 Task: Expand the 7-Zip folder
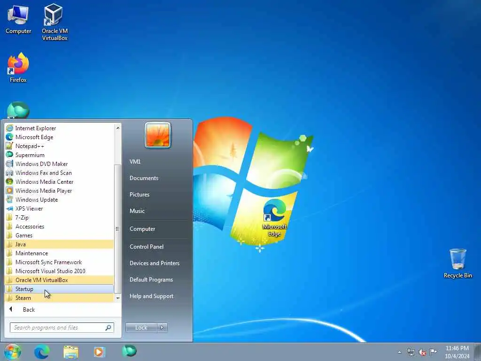[x=59, y=217]
